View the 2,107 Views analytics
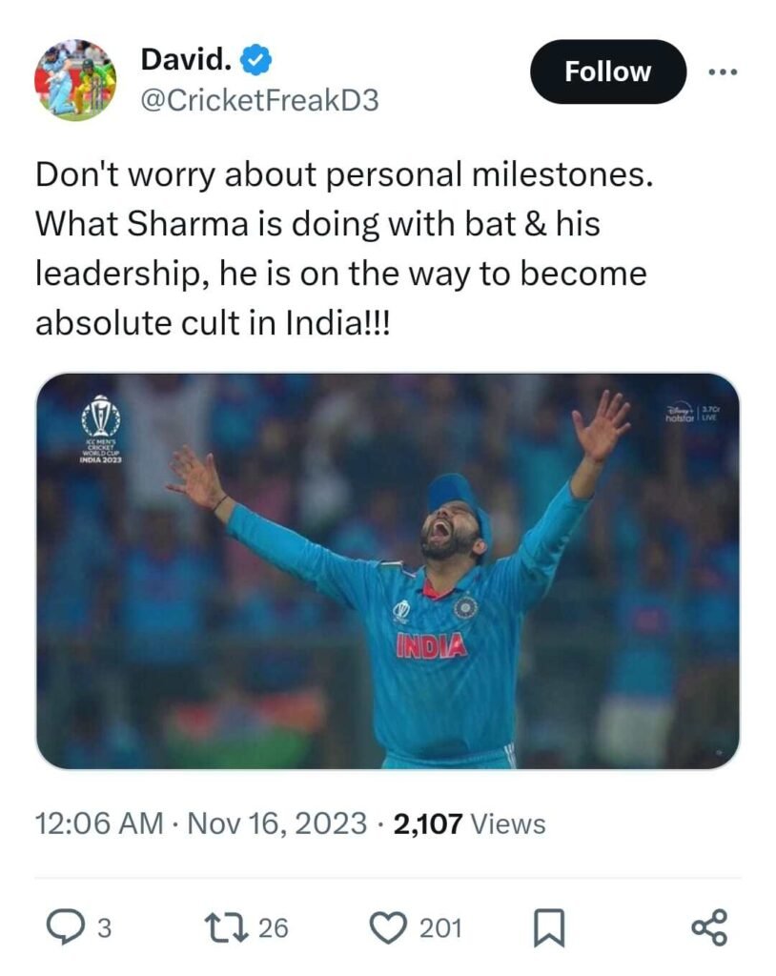Image resolution: width=776 pixels, height=976 pixels. pos(468,823)
